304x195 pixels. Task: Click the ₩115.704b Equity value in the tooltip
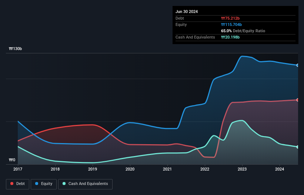231,24
